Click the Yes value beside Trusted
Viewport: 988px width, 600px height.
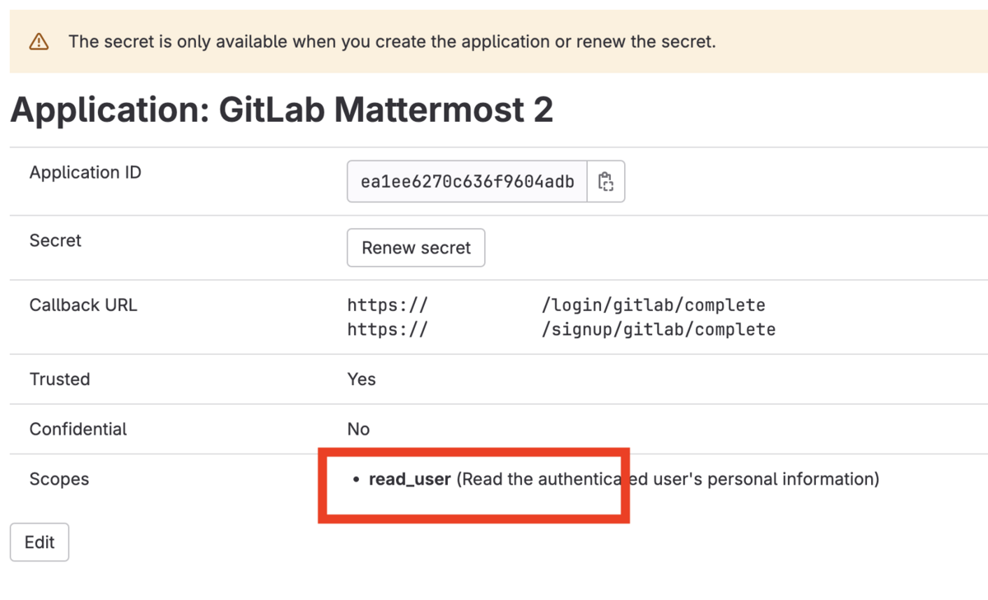tap(361, 379)
